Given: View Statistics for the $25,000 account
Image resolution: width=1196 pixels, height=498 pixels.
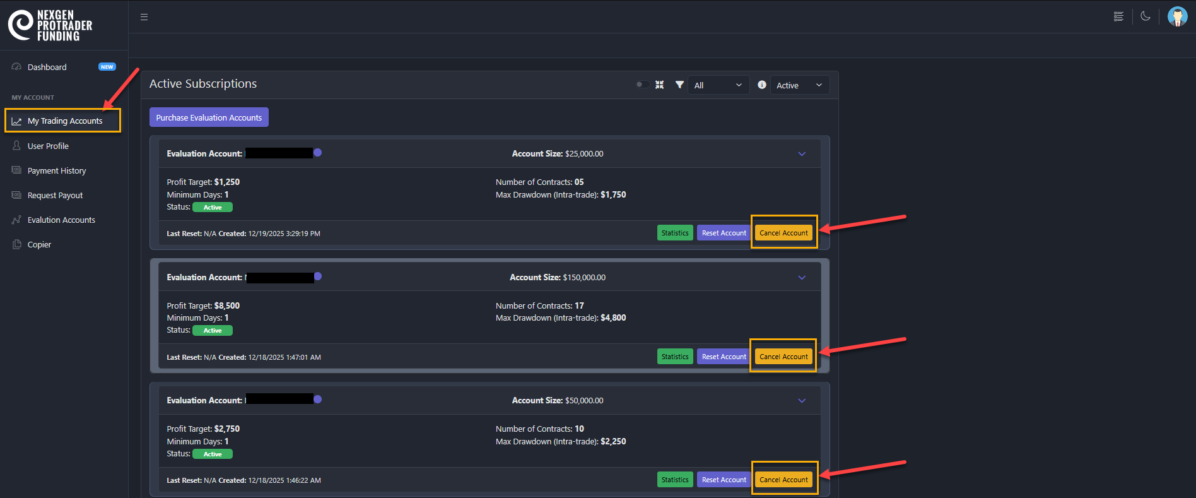Looking at the screenshot, I should tap(675, 233).
